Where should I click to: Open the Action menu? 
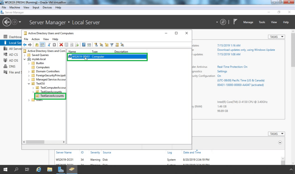[35, 39]
